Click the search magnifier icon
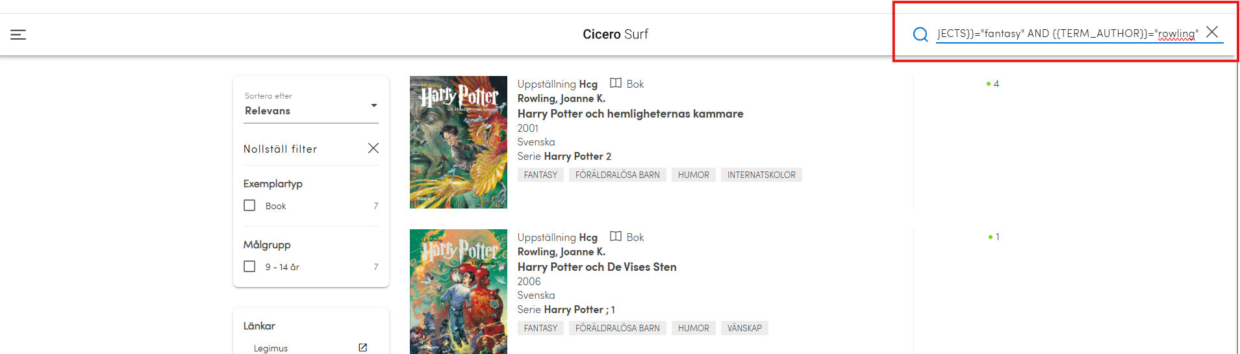 coord(920,34)
